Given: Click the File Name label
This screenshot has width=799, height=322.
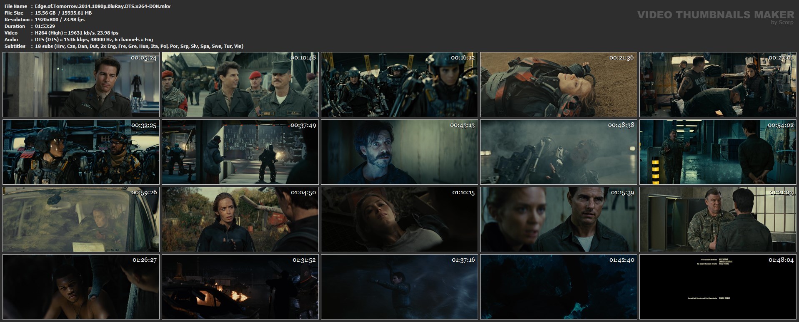Looking at the screenshot, I should (x=16, y=6).
